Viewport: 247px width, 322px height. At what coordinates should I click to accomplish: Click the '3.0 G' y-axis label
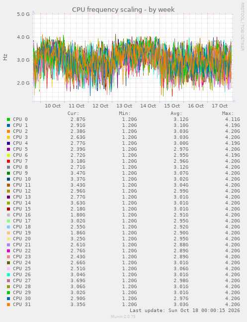click(x=23, y=60)
